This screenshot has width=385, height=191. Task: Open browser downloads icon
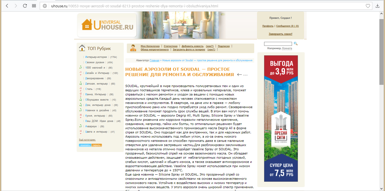pos(378,6)
